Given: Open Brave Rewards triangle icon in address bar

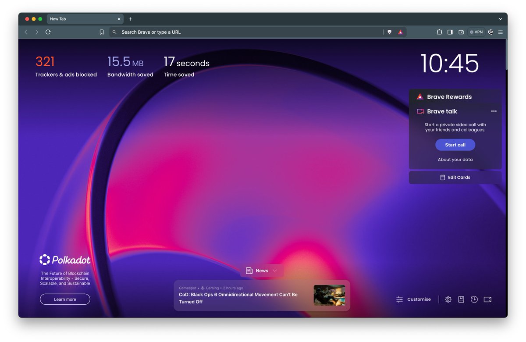Looking at the screenshot, I should coord(400,32).
